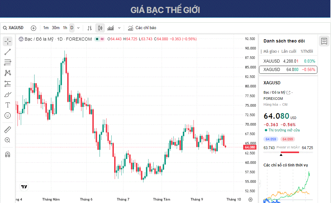Click Tháng 9 on the time axis
Screen dimensions: 331x203
tap(197, 199)
